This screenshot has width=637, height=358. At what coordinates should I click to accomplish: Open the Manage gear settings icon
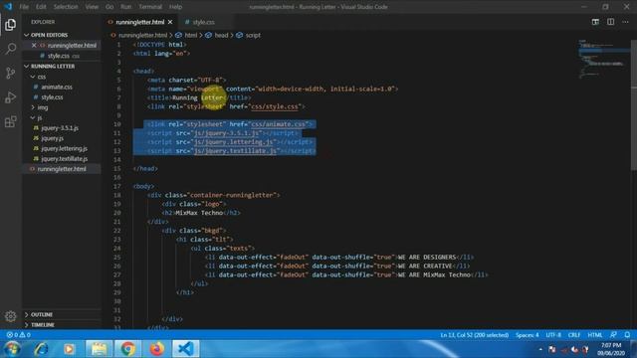pyautogui.click(x=11, y=316)
